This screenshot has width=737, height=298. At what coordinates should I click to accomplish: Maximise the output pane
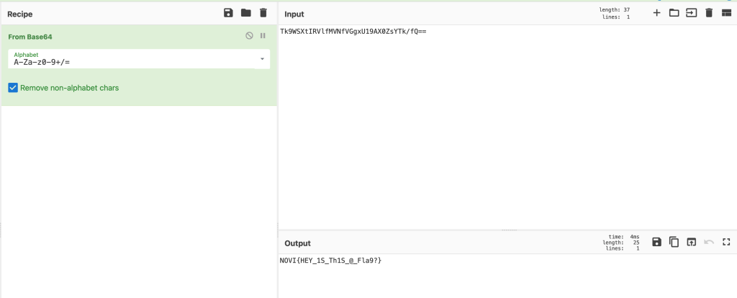726,242
